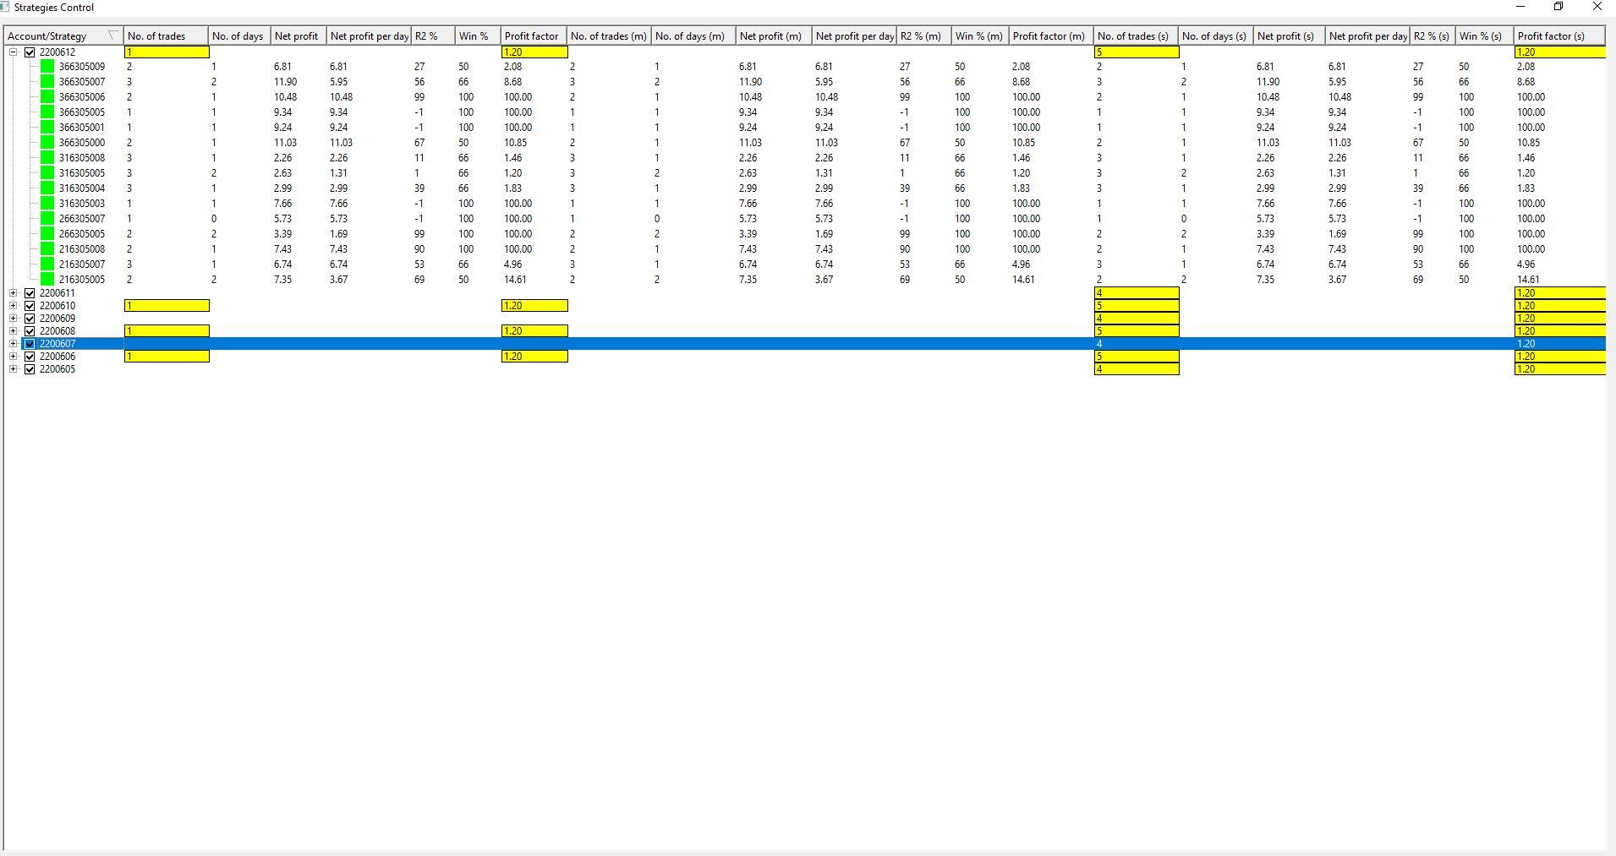Sort by Net profit (m) header
This screenshot has width=1616, height=856.
[774, 36]
